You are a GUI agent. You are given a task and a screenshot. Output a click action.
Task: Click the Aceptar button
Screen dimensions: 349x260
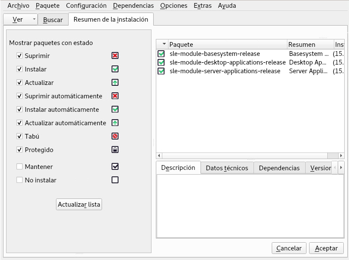tap(326, 248)
